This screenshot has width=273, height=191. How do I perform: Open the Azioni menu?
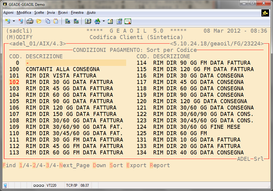8,13
